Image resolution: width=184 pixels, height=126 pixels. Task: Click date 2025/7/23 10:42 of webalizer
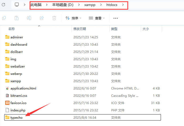click(86, 66)
